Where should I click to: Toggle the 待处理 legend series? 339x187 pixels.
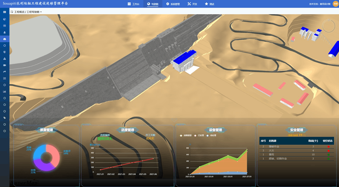click(x=211, y=135)
